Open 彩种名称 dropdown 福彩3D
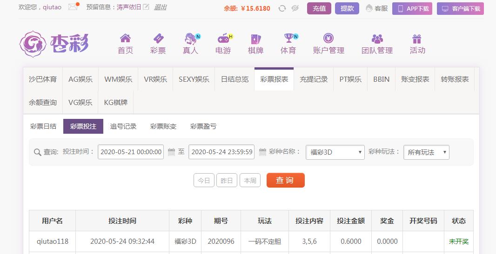This screenshot has width=496, height=254. coord(335,152)
